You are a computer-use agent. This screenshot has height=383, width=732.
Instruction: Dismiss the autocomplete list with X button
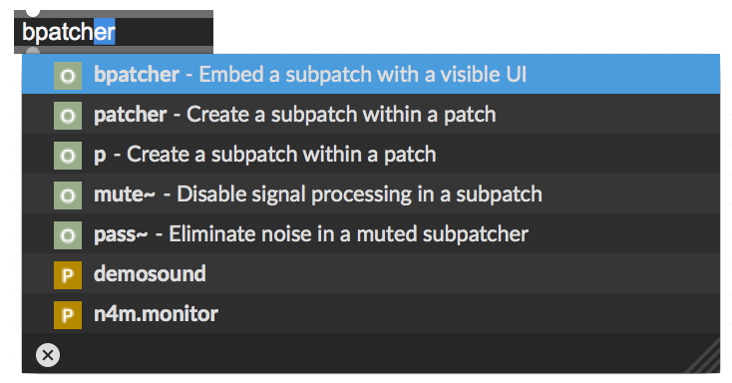click(48, 355)
